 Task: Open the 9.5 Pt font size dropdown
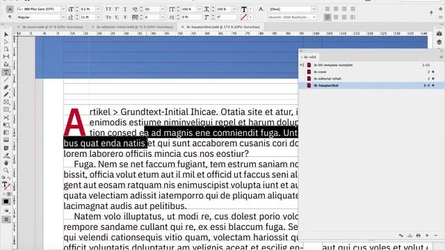point(98,9)
